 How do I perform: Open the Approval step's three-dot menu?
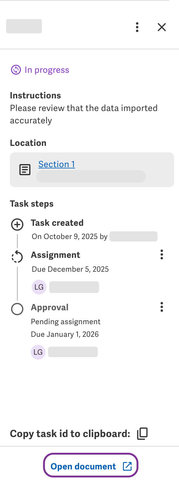coord(161,307)
